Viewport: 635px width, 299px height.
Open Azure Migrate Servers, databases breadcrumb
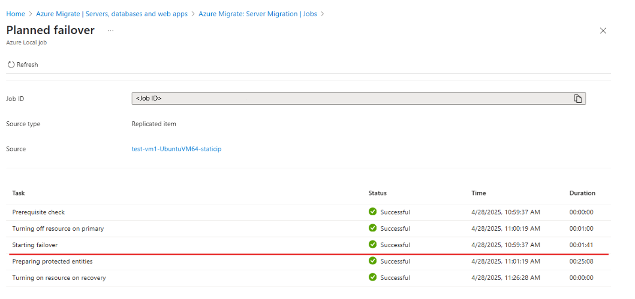click(x=112, y=14)
